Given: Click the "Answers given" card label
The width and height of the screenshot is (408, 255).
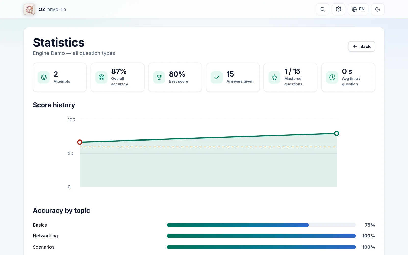Looking at the screenshot, I should (x=240, y=81).
